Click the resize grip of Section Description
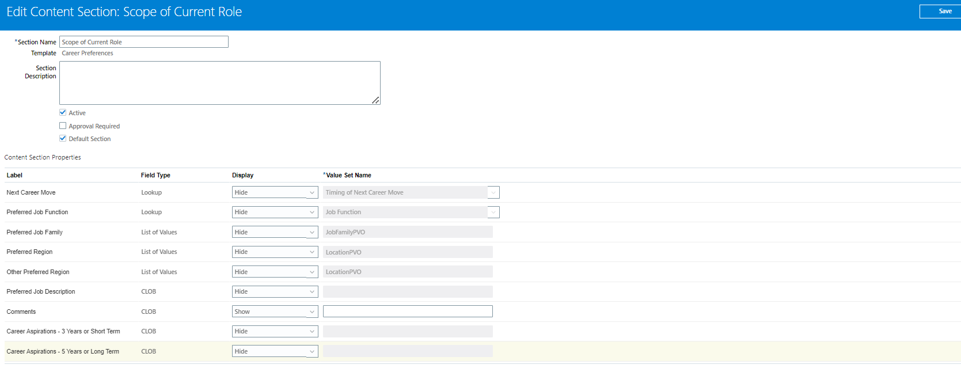This screenshot has height=372, width=961. pos(375,100)
